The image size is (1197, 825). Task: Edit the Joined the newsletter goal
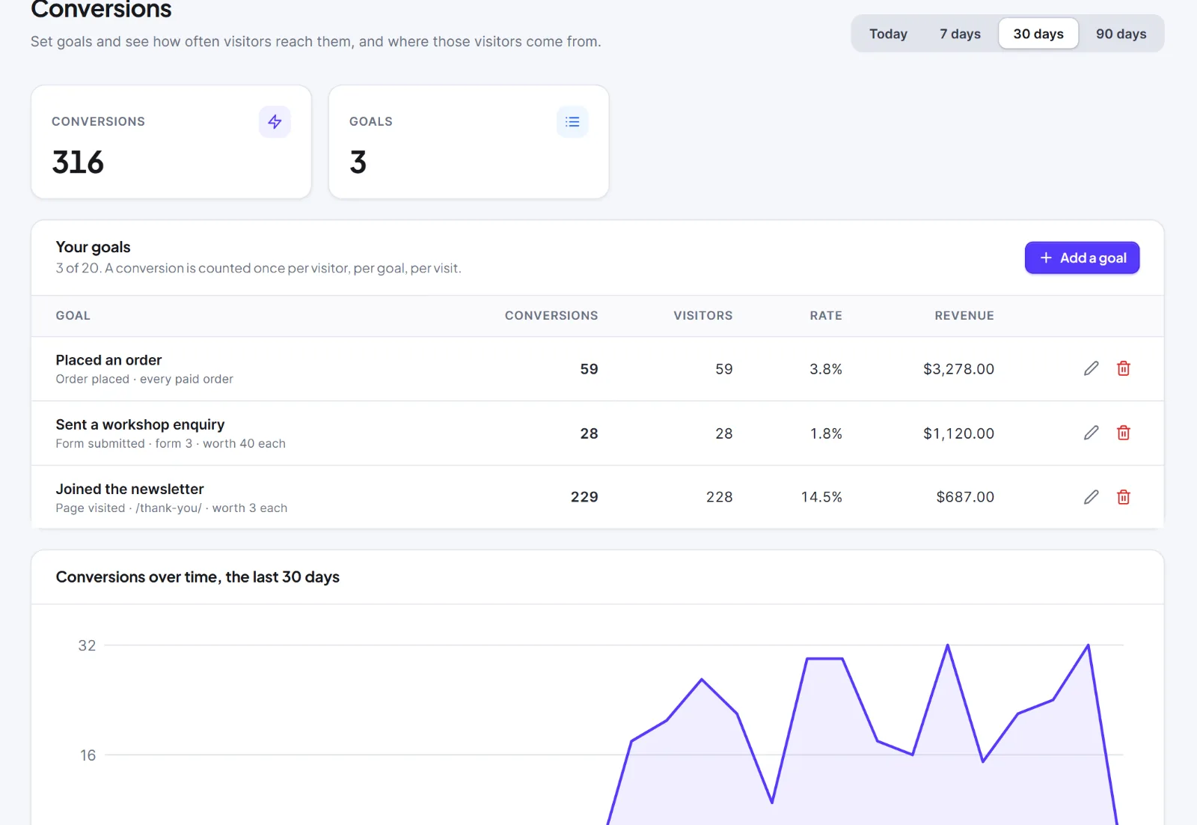pyautogui.click(x=1092, y=497)
